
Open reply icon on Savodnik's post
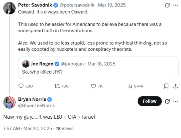(x=21, y=86)
